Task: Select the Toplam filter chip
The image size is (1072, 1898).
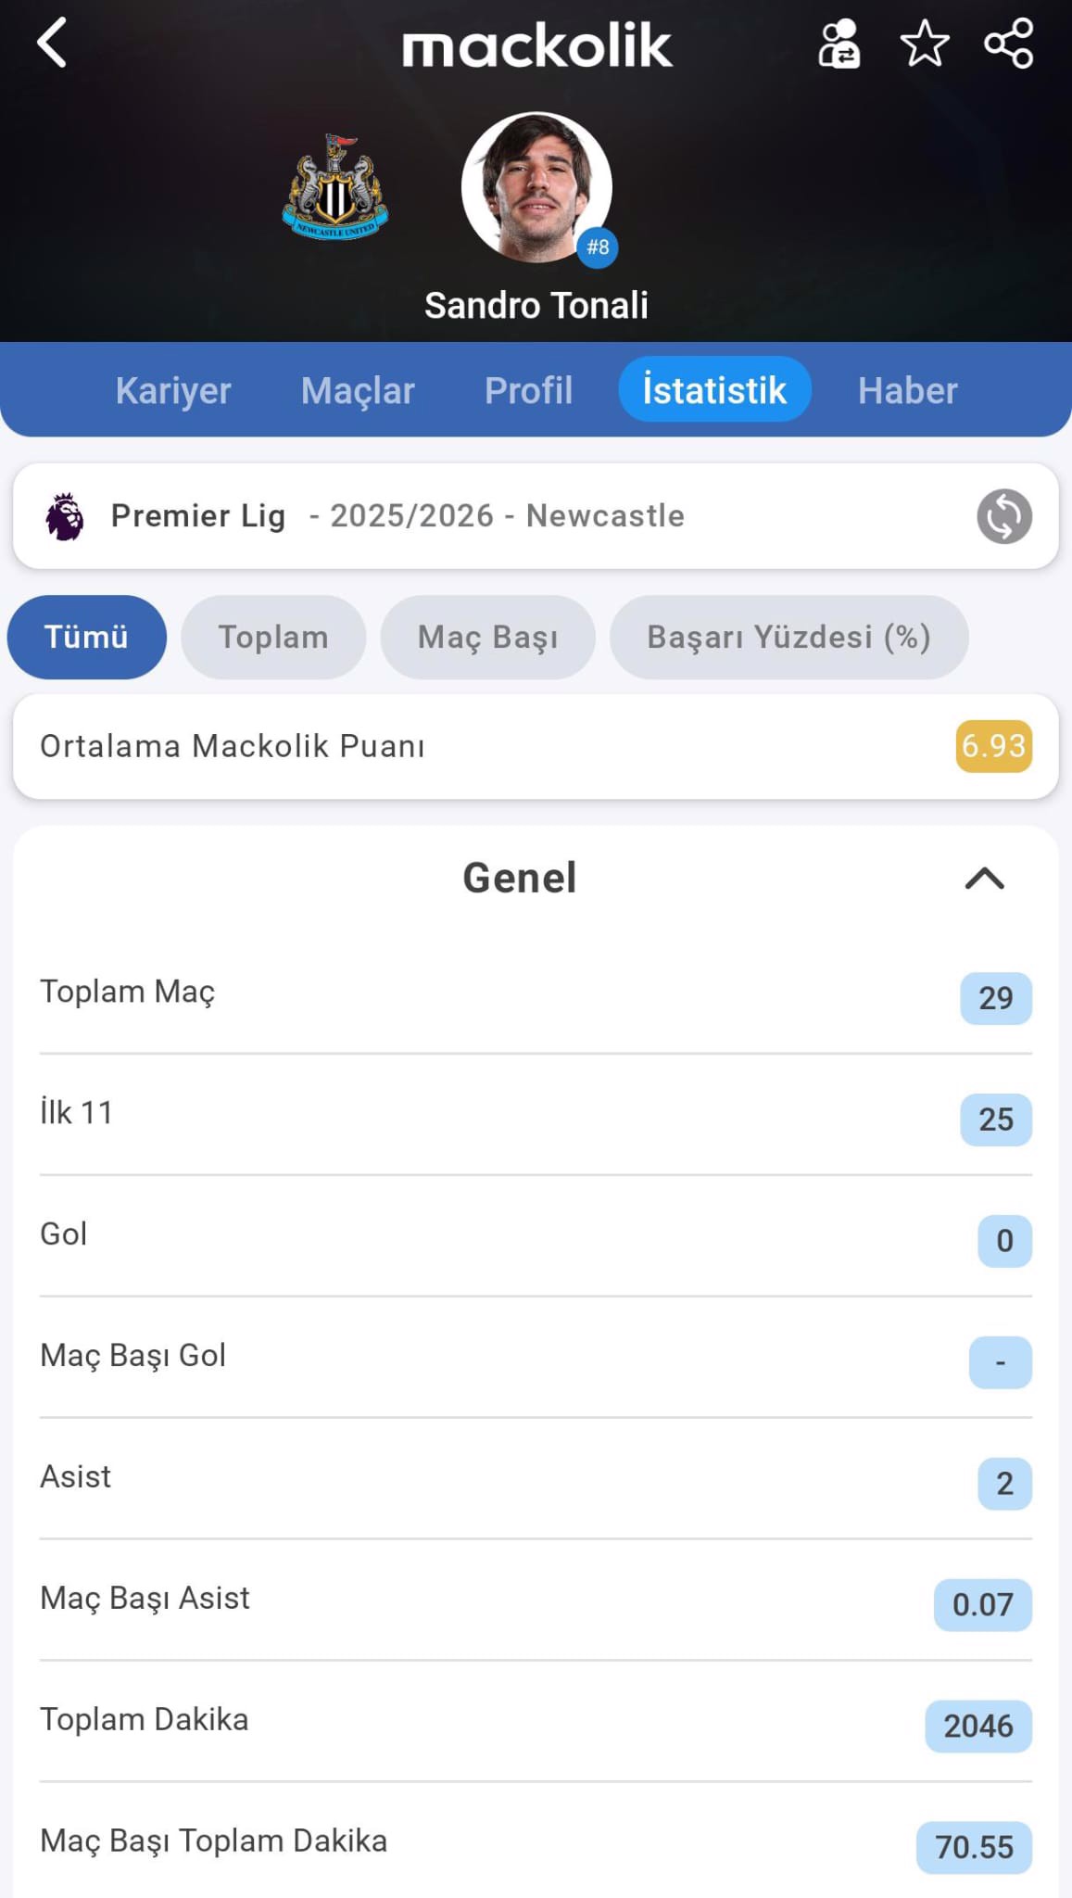Action: 273,637
